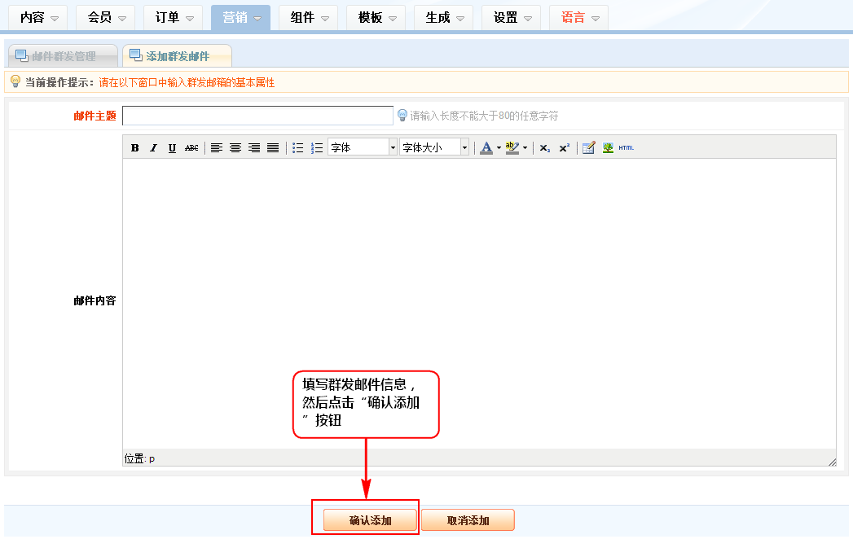Click the superscript icon
The image size is (853, 539).
click(564, 147)
